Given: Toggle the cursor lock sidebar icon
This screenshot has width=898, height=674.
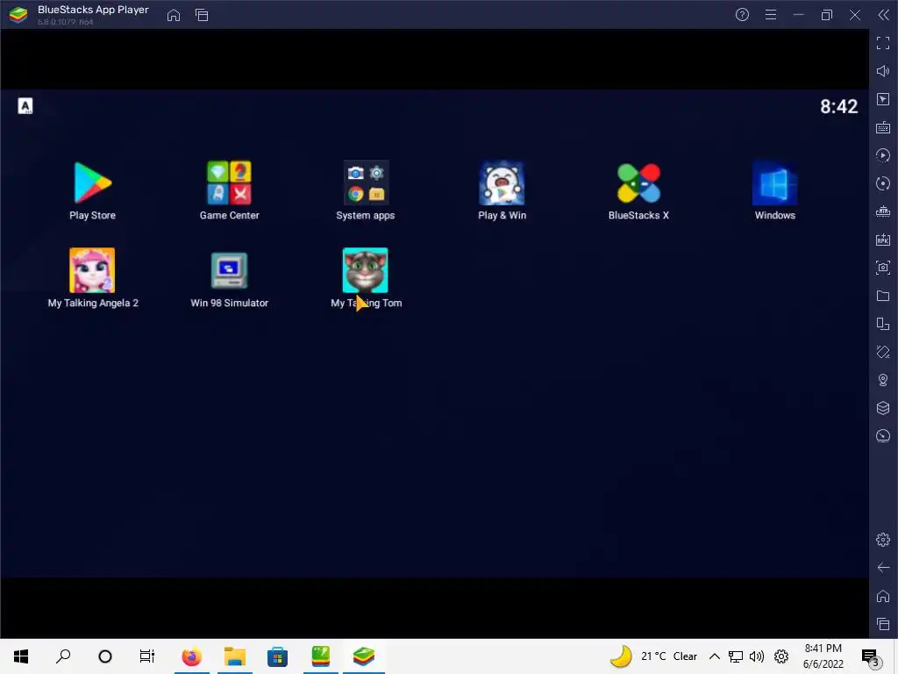Looking at the screenshot, I should tap(883, 99).
